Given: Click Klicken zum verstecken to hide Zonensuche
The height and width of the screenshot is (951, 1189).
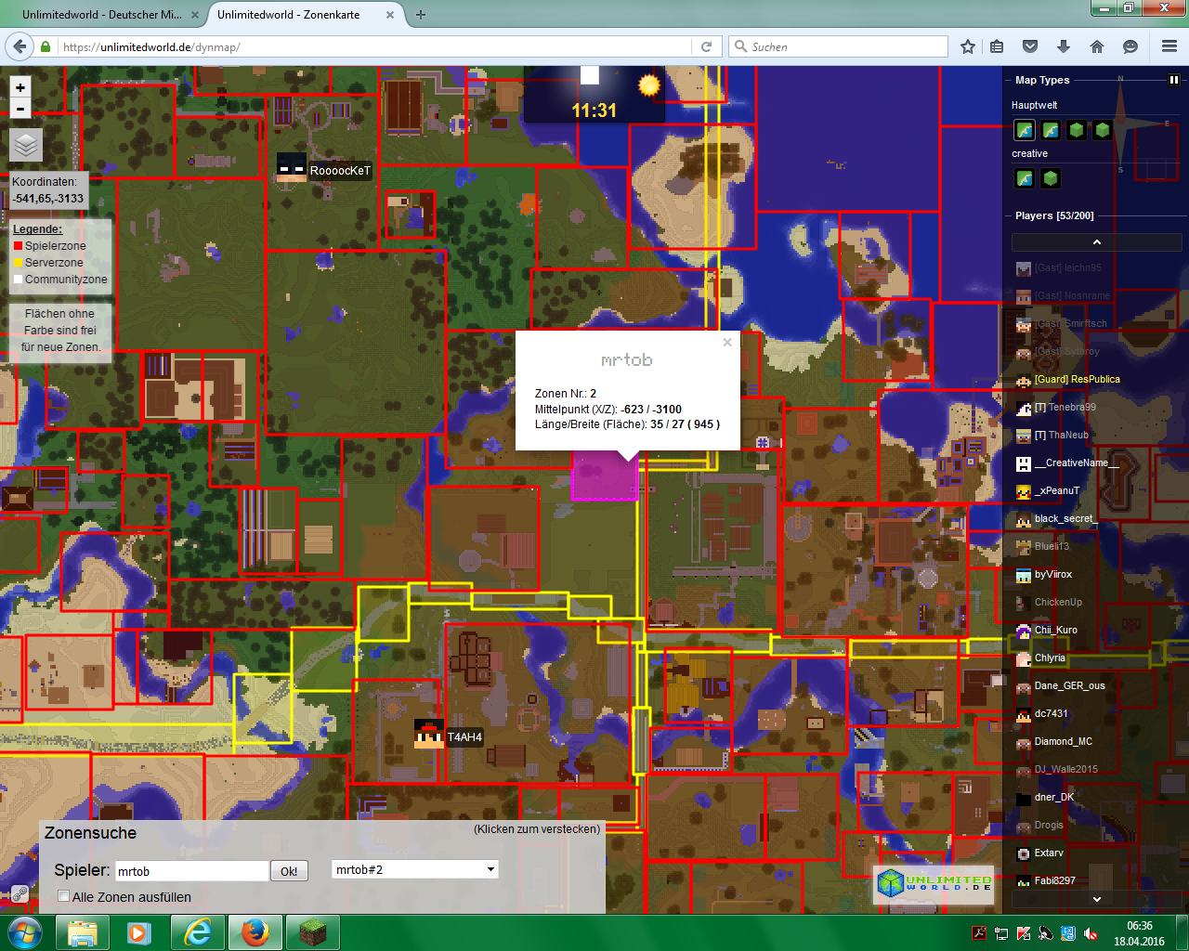Looking at the screenshot, I should point(537,829).
